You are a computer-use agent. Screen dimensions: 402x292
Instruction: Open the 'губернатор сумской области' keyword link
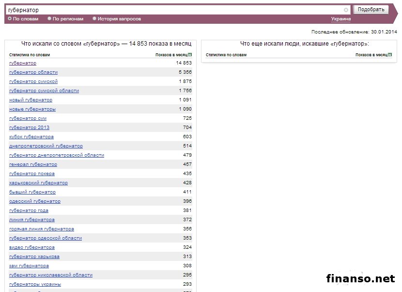(x=44, y=91)
